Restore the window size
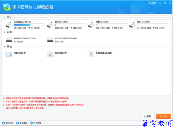 165,3
